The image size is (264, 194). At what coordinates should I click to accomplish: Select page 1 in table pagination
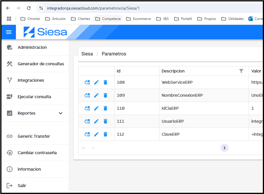(x=224, y=148)
